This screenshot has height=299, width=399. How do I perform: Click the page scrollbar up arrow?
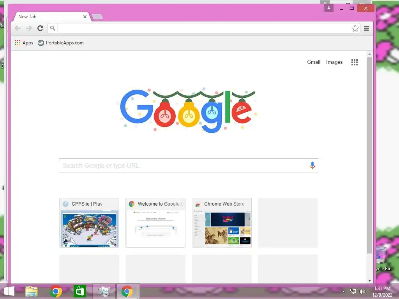pyautogui.click(x=369, y=54)
